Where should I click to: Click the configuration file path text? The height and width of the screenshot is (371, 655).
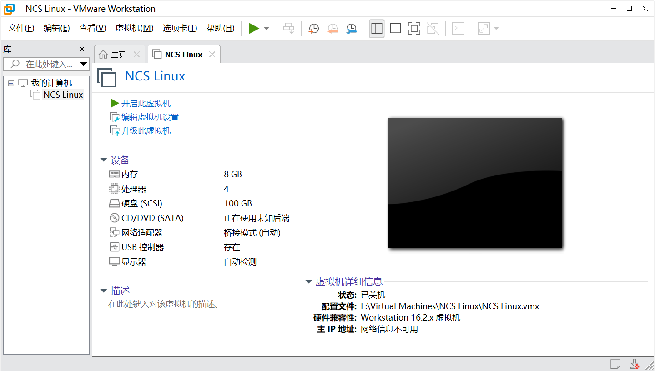pos(450,306)
